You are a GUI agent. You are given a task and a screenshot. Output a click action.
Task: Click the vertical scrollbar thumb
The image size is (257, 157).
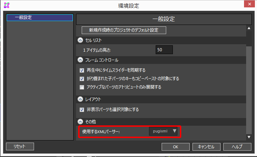[249, 90]
